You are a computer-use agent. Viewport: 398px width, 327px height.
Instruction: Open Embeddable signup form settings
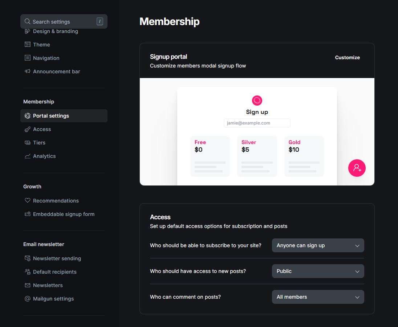(x=64, y=214)
